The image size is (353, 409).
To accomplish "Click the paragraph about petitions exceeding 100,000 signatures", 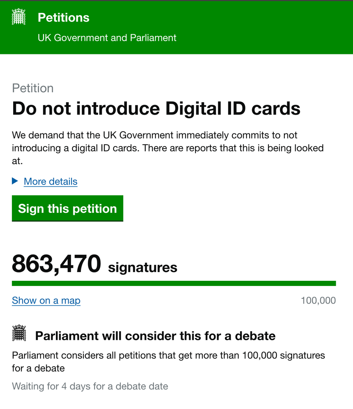I will 168,361.
